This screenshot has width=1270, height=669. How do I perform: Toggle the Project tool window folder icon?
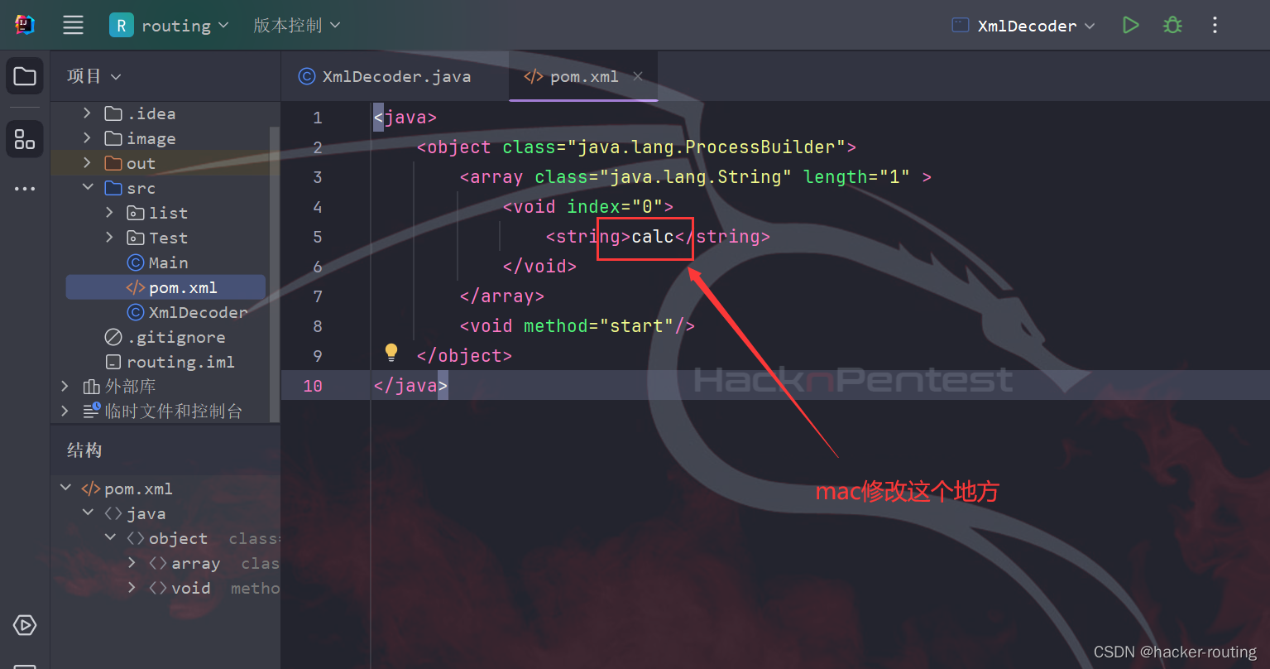25,77
